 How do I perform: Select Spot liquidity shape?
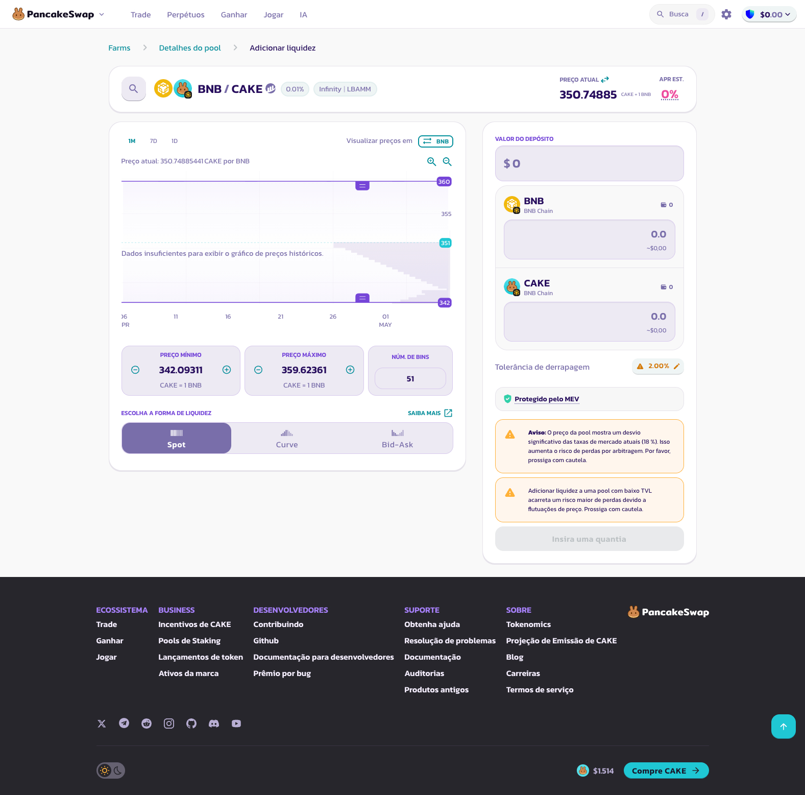177,438
